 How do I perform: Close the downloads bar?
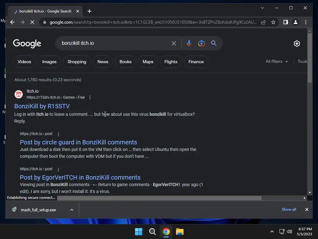pos(307,209)
